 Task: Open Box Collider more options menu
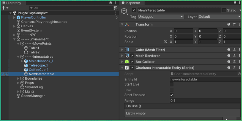(239, 62)
